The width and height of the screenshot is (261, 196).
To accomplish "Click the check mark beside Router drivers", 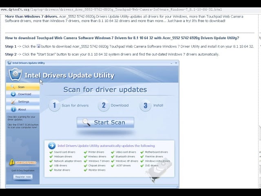I will [x=51, y=170].
